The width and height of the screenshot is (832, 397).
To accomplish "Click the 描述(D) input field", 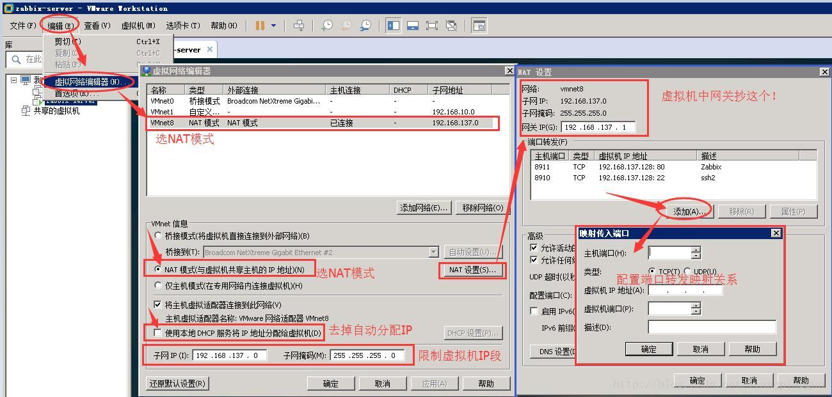I will [x=712, y=327].
